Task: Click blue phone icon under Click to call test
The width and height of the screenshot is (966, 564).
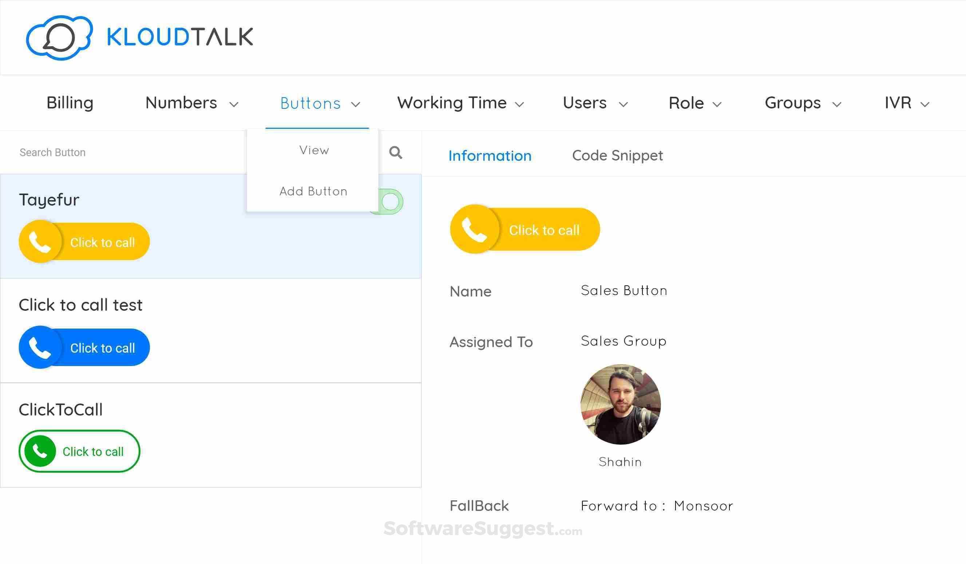Action: coord(40,347)
